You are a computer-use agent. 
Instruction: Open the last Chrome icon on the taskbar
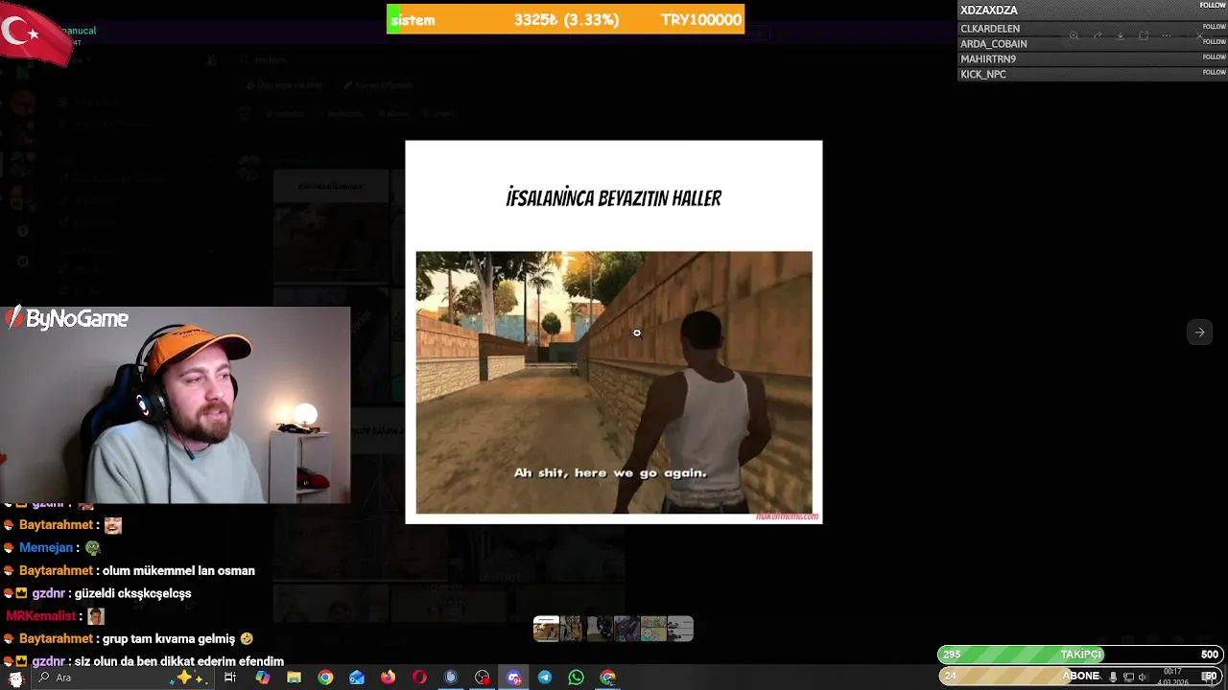coord(607,678)
